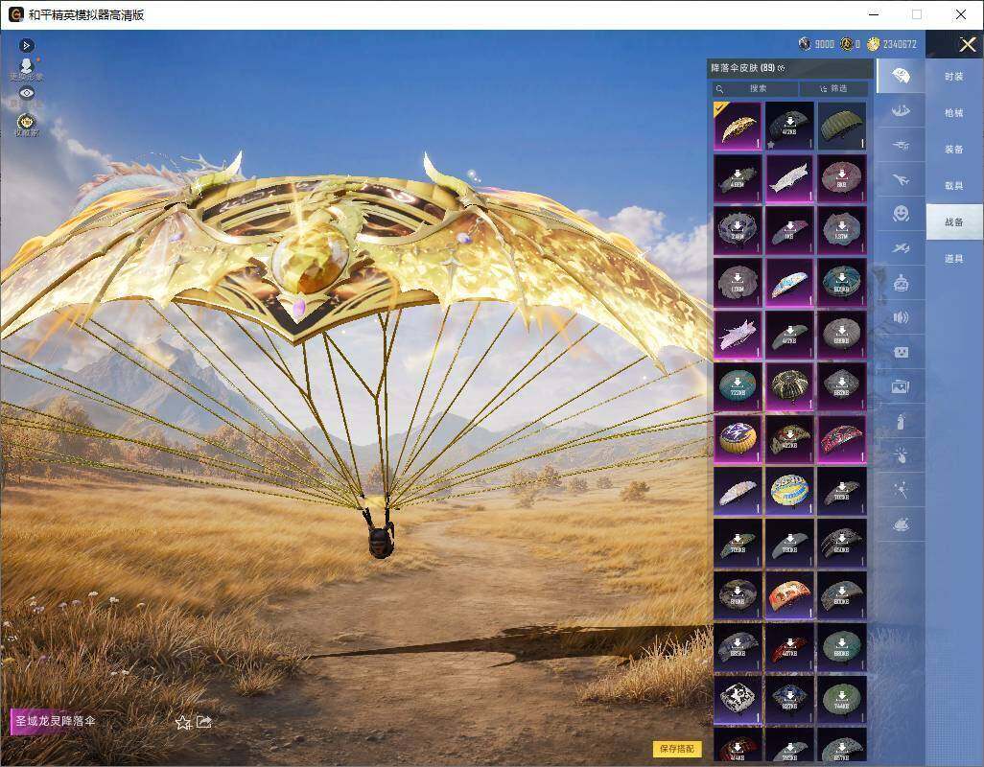984x767 pixels.
Task: Select the purple-yellow lightning round parachute
Action: click(x=738, y=439)
